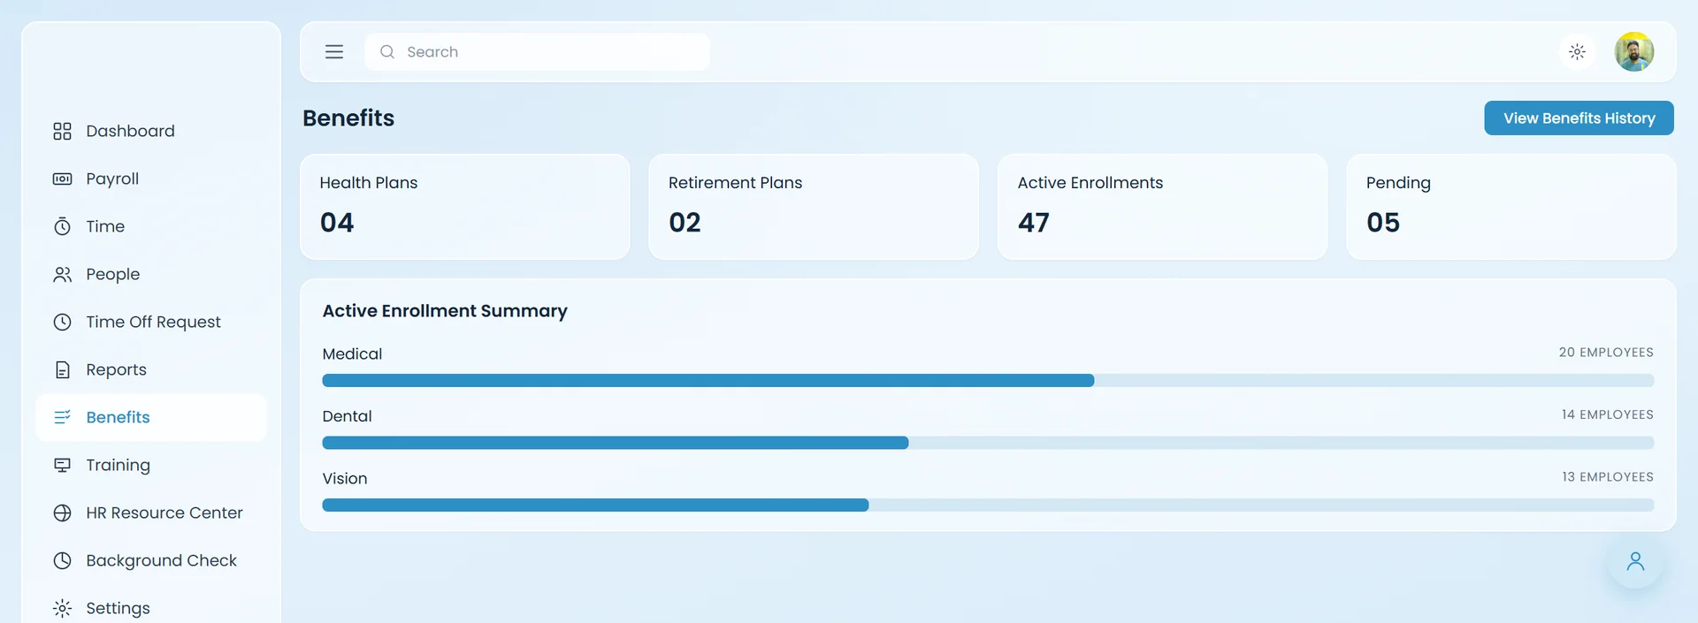Open People via its users icon
This screenshot has height=623, width=1698.
pos(62,275)
